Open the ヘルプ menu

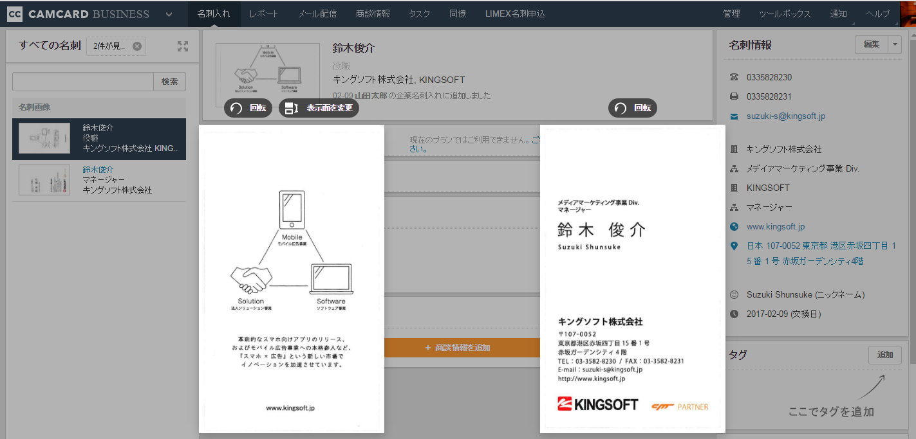tap(877, 13)
